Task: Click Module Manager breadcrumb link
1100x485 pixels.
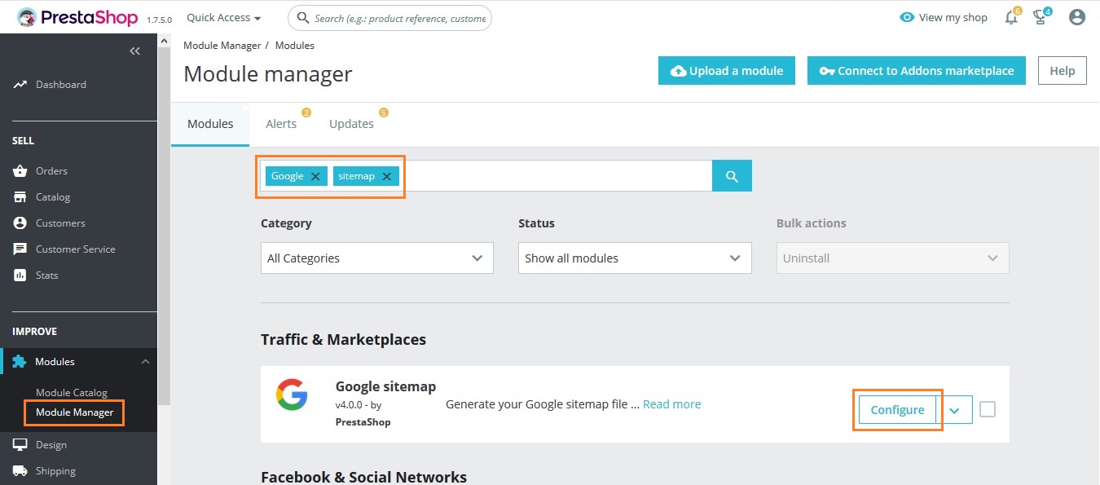Action: click(222, 46)
